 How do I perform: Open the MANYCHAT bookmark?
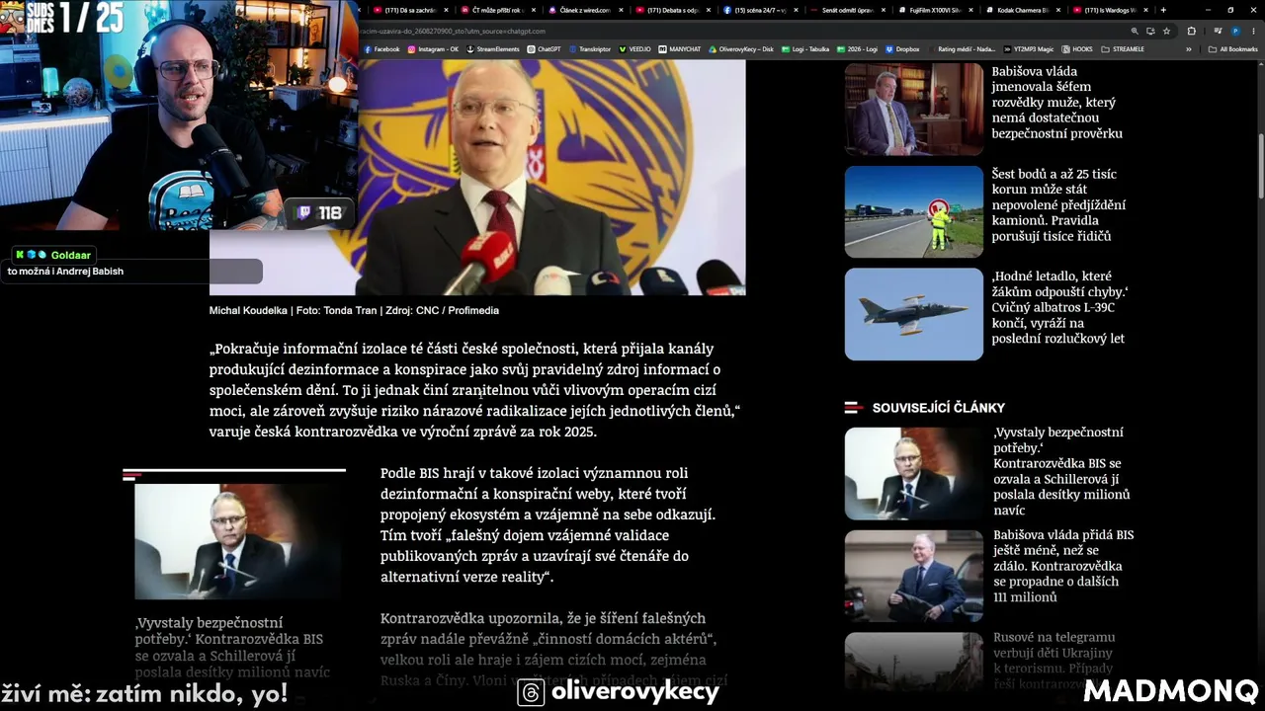click(679, 48)
